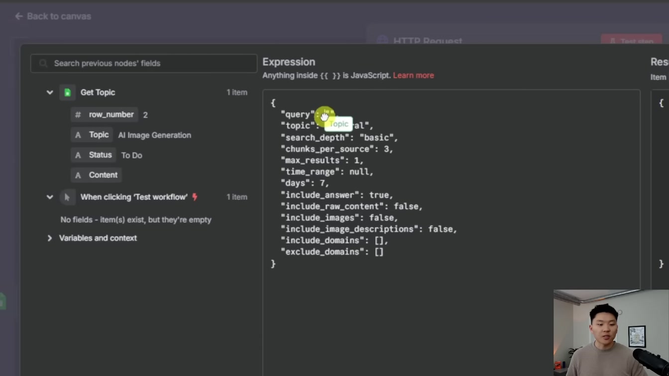Click the Test step button behind the dialog
669x376 pixels.
pos(631,40)
